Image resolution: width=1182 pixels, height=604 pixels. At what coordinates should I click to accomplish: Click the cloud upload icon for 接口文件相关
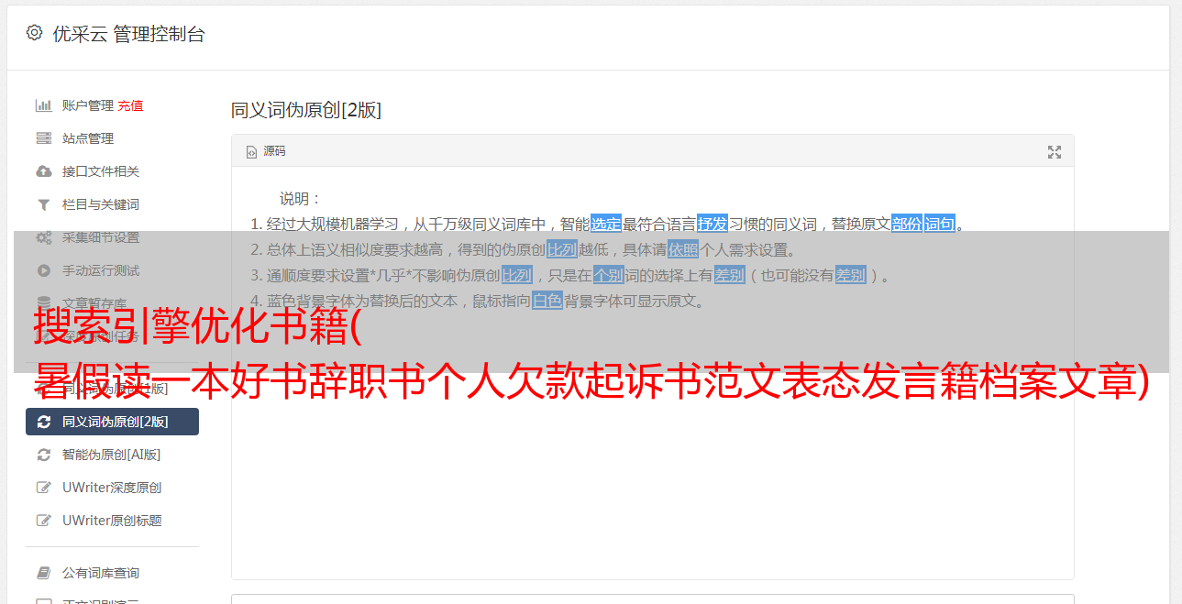tap(43, 171)
